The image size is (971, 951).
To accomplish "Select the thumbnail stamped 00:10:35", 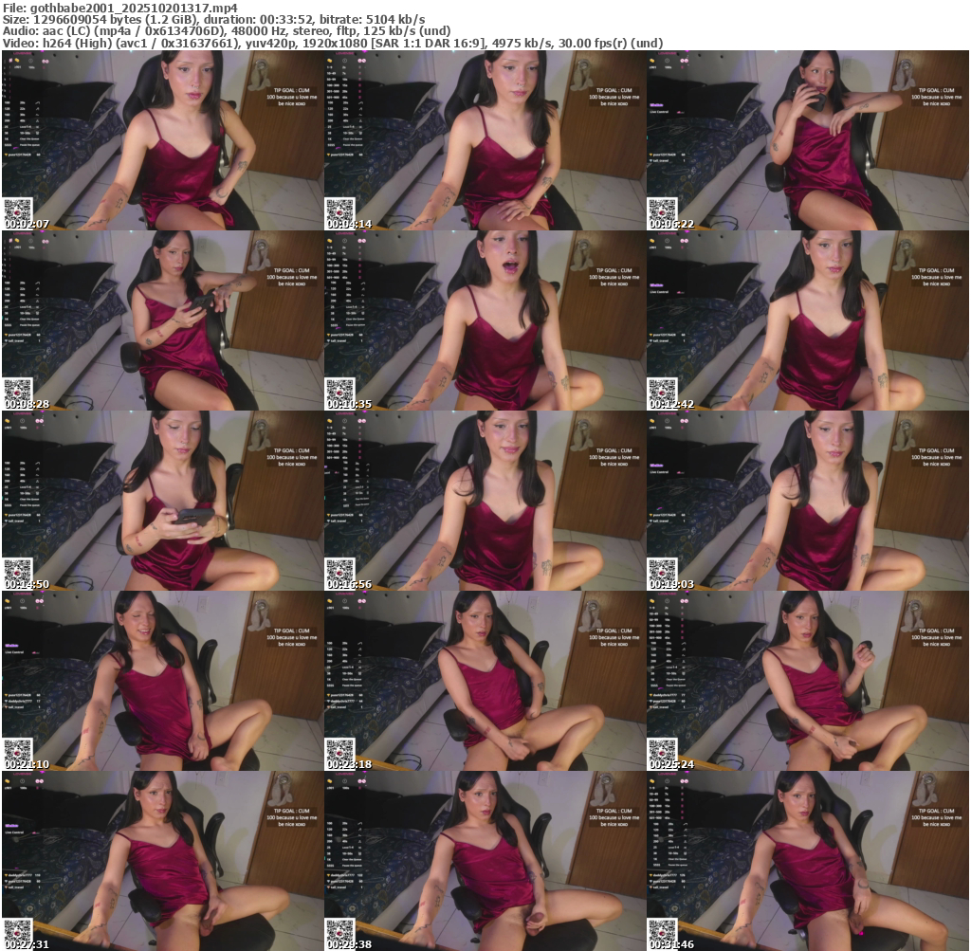I will pos(485,320).
